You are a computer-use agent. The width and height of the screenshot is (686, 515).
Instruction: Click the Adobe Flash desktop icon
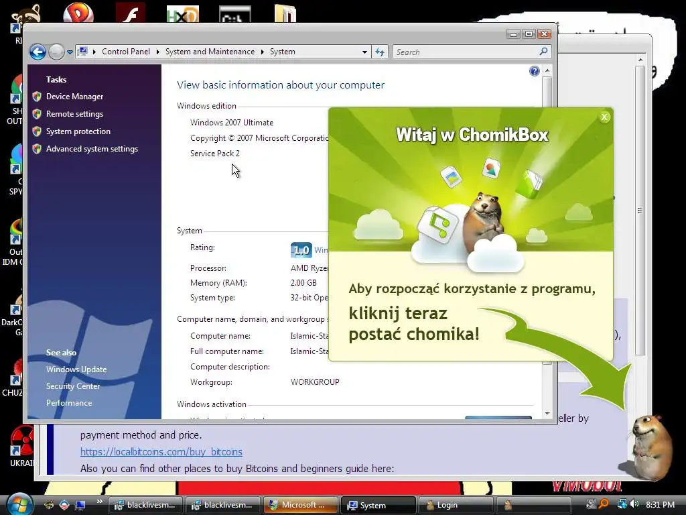click(131, 12)
